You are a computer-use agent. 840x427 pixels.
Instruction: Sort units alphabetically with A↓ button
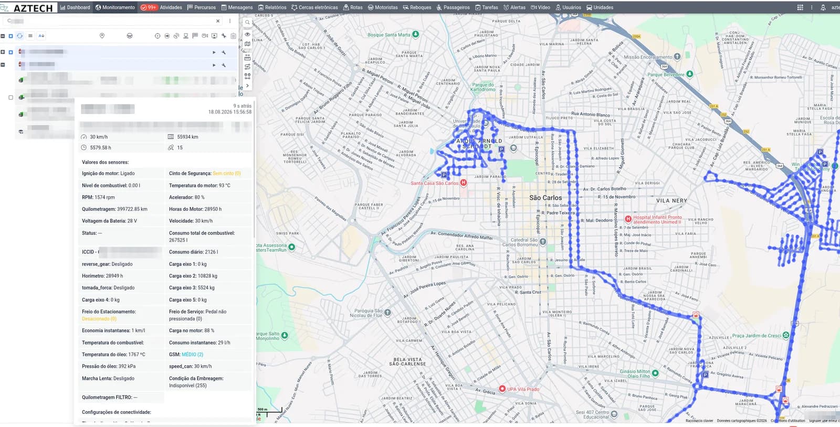coord(41,36)
